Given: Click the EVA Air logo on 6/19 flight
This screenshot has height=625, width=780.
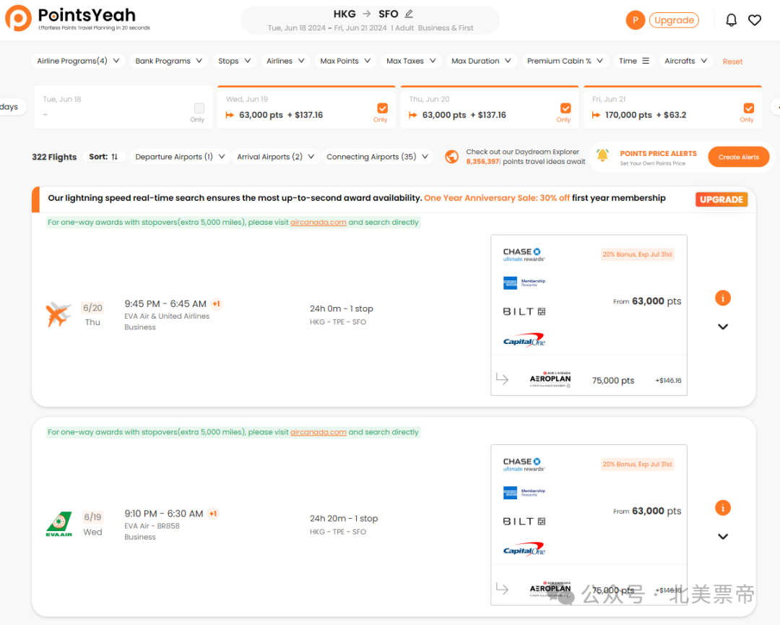Looking at the screenshot, I should click(x=58, y=524).
